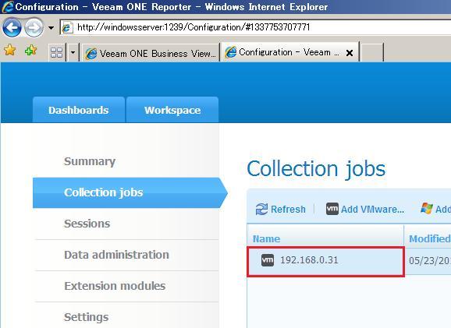The image size is (451, 328).
Task: Open the Dashboards tab
Action: point(79,110)
